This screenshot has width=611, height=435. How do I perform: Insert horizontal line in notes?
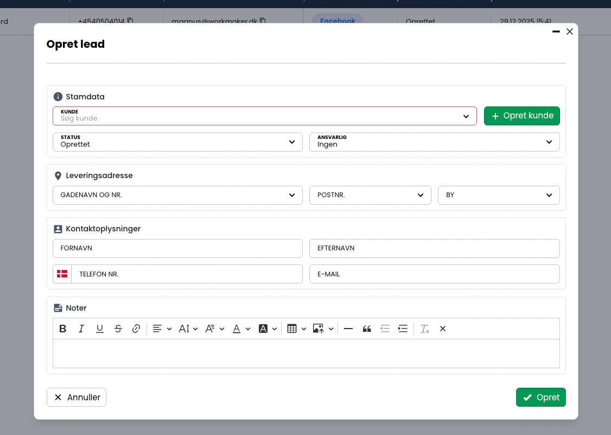348,329
